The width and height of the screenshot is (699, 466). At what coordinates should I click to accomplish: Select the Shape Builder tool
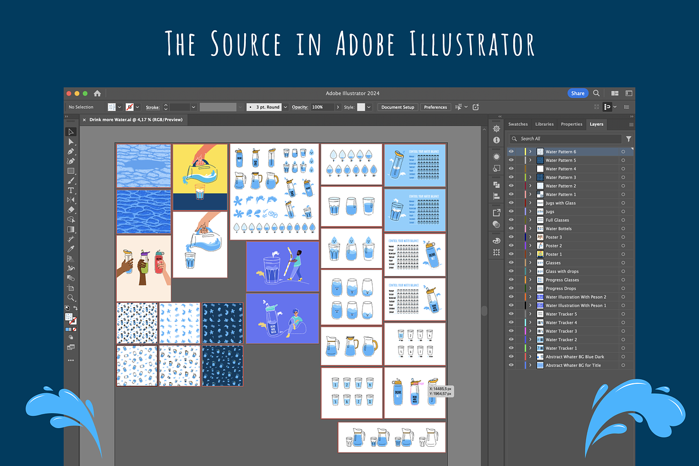(x=71, y=220)
